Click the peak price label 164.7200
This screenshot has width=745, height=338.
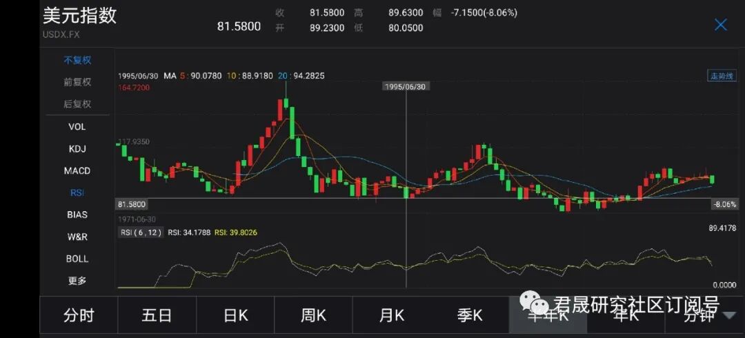click(134, 88)
